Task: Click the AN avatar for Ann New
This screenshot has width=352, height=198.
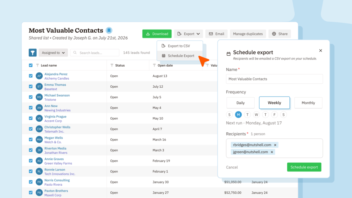Action: pos(39,108)
